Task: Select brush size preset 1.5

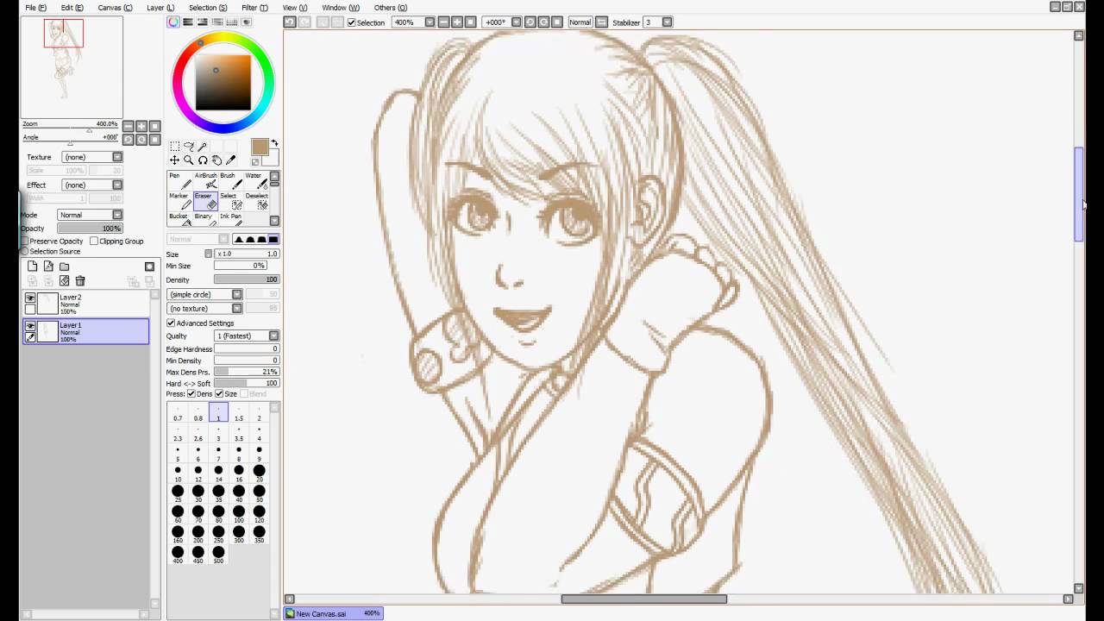Action: coord(239,413)
